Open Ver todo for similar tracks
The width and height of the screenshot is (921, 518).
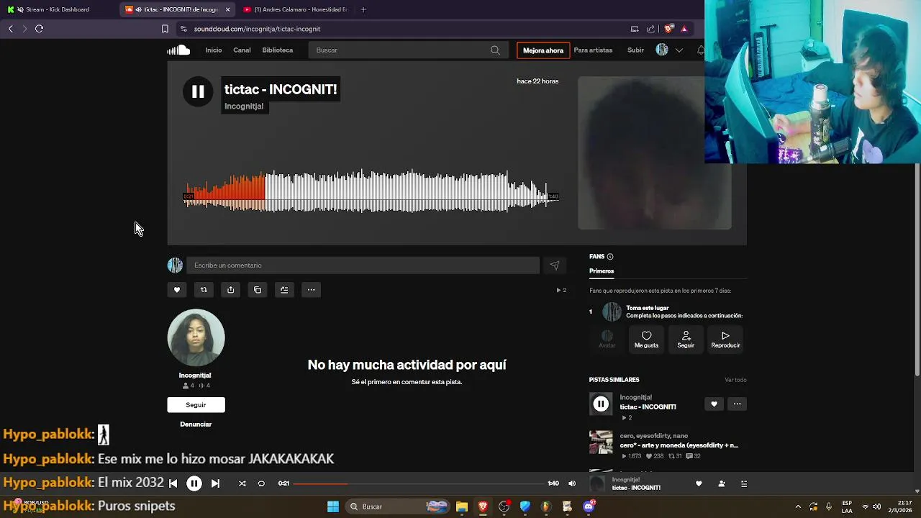pos(735,380)
